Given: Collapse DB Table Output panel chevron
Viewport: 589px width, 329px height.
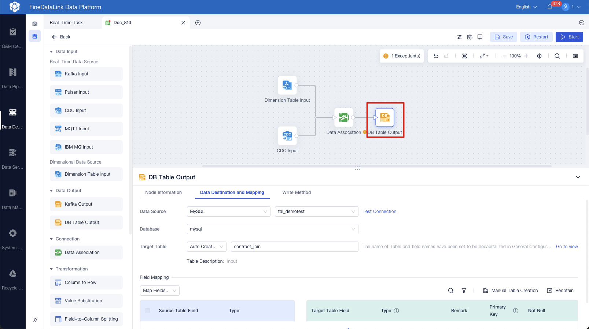Looking at the screenshot, I should (578, 177).
